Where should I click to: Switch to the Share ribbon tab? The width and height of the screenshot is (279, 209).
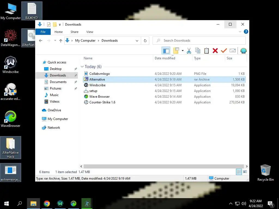pyautogui.click(x=74, y=32)
